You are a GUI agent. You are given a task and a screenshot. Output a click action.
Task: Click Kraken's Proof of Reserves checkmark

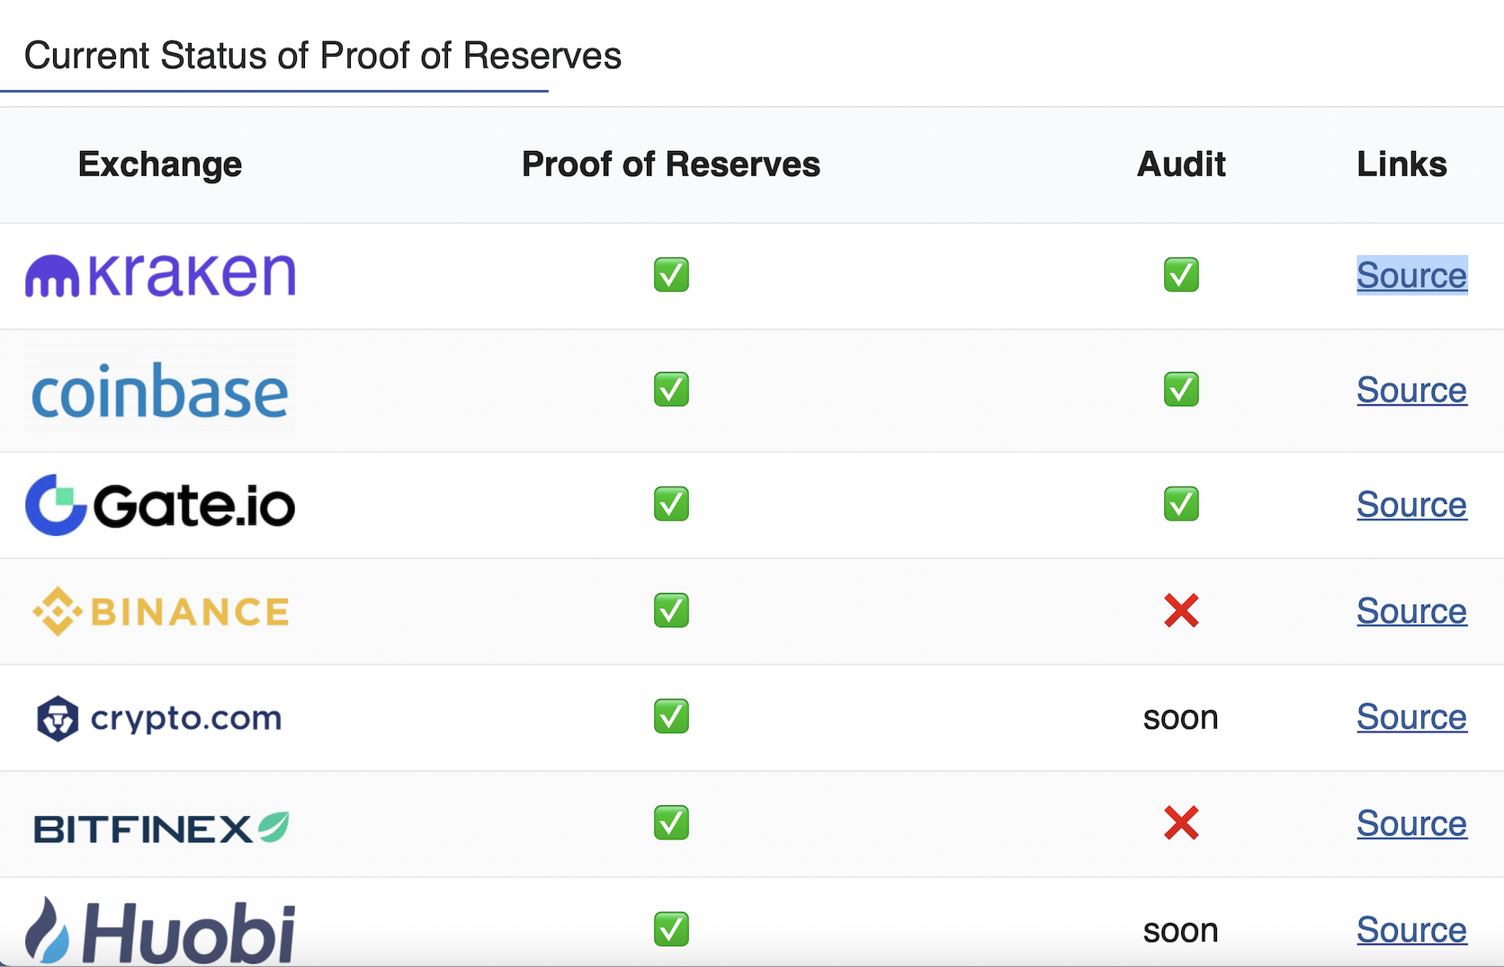point(671,275)
